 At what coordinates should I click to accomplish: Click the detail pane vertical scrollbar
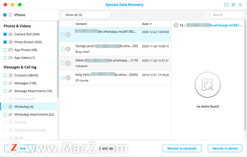[x=245, y=75]
